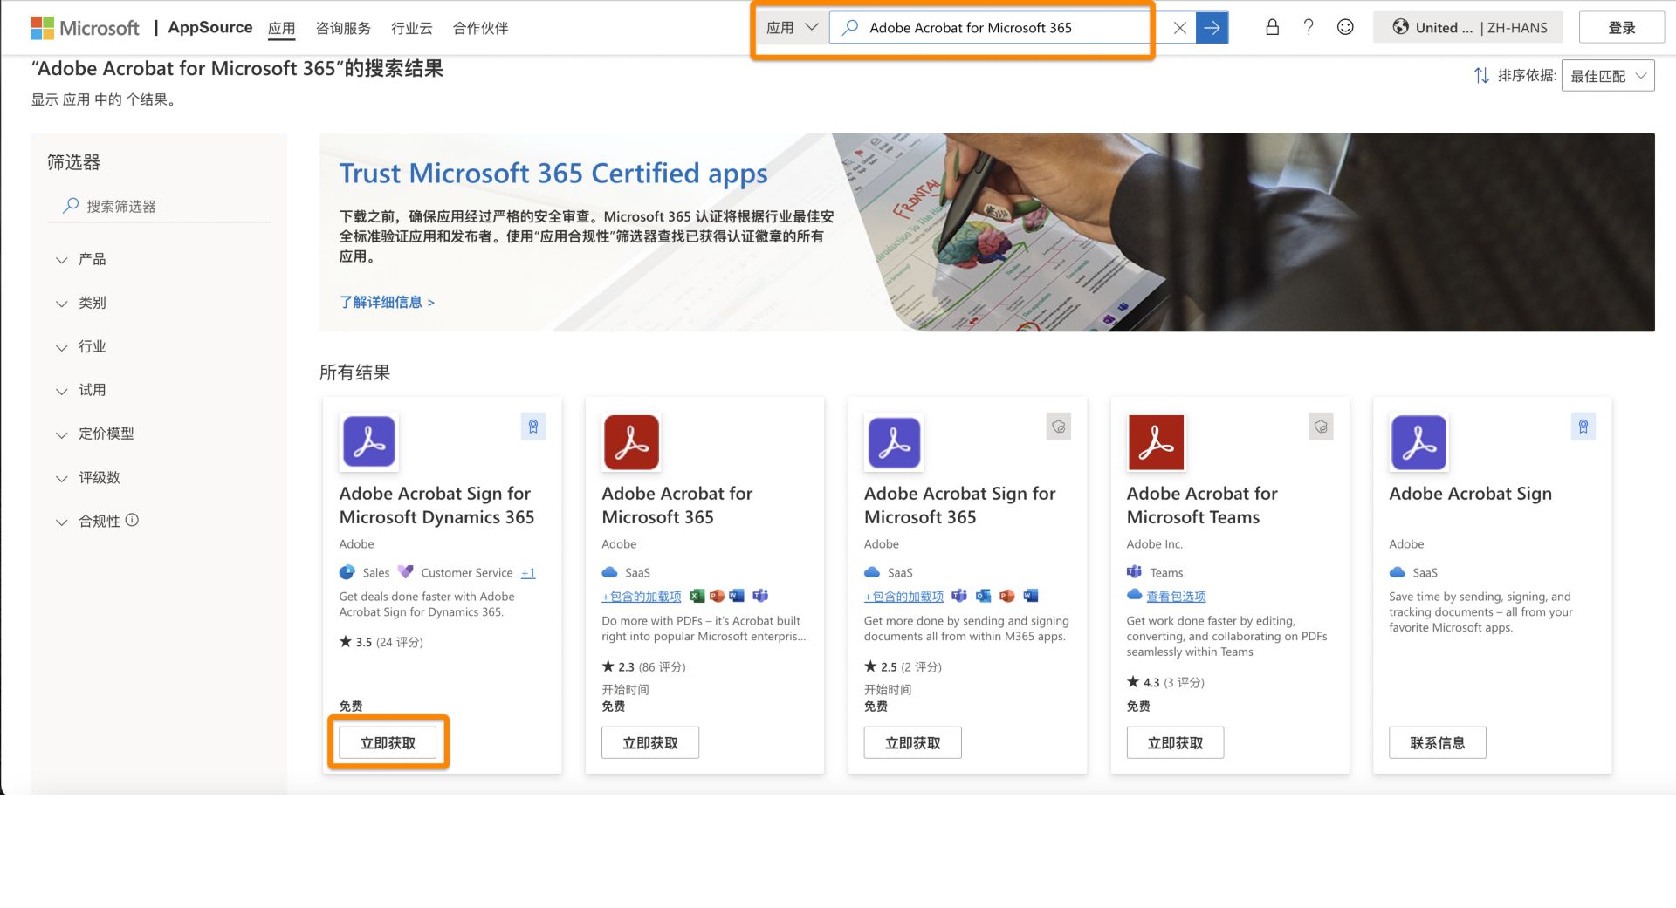Click the 查看包选项 link

click(x=1176, y=597)
